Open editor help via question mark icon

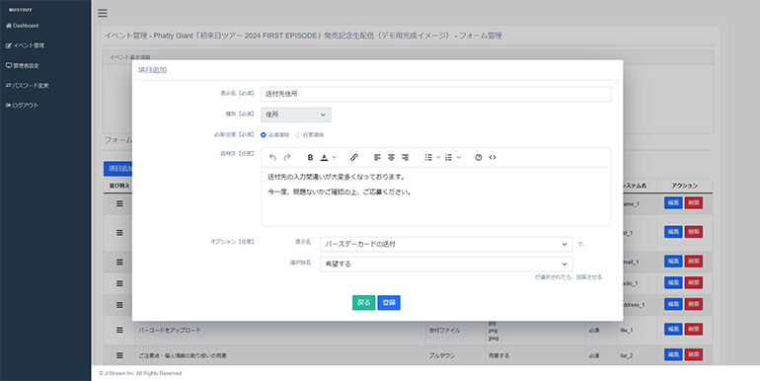click(479, 158)
